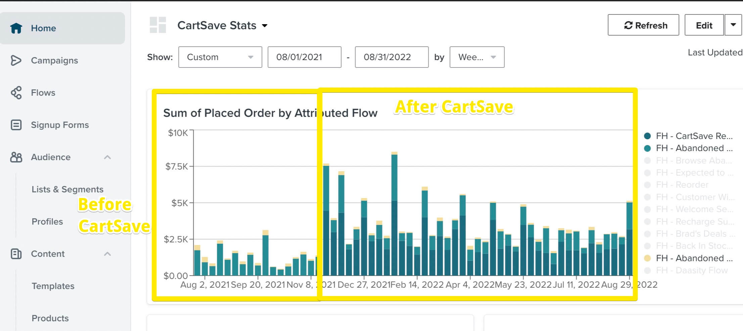Screen dimensions: 743x331
Task: Collapse the Audience section chevron
Action: [x=107, y=157]
